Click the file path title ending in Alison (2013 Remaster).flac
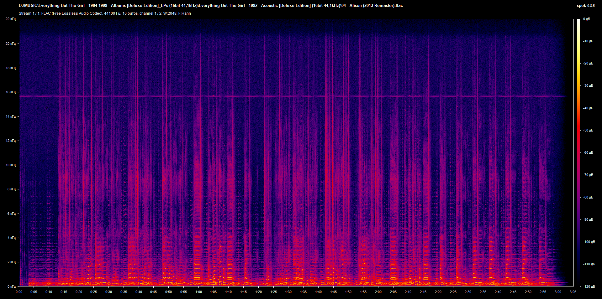This screenshot has width=602, height=299. click(x=211, y=5)
